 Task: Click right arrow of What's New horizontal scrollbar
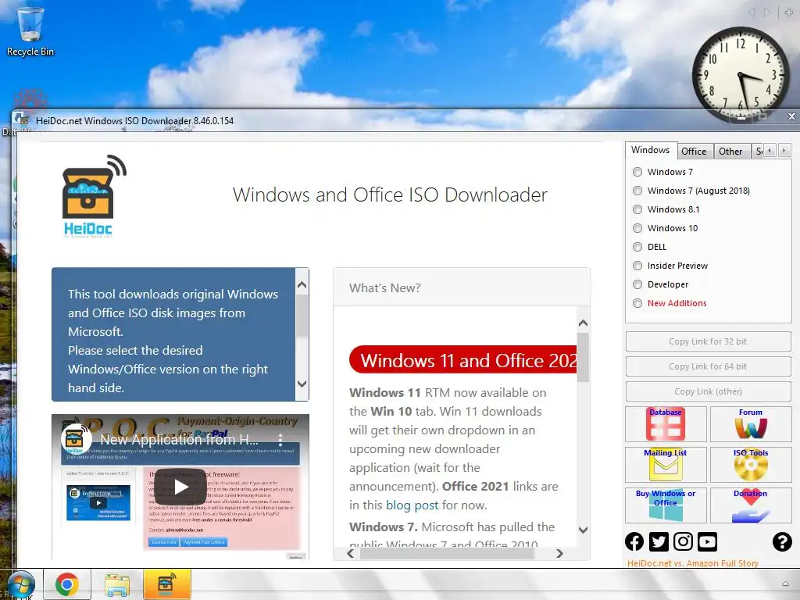click(559, 554)
